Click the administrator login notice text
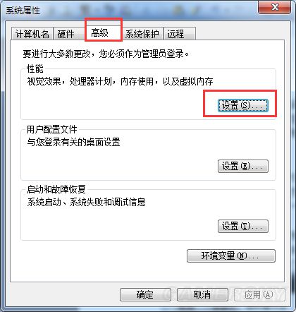Screen dimensions: 296x312 pyautogui.click(x=106, y=54)
